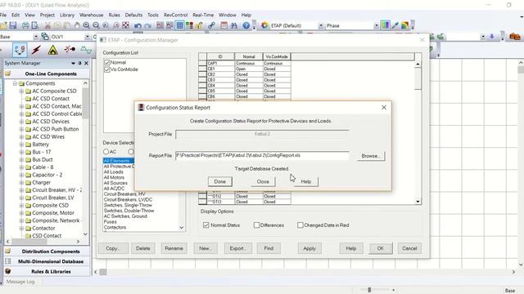
Task: Open the Library menu
Action: tap(67, 15)
